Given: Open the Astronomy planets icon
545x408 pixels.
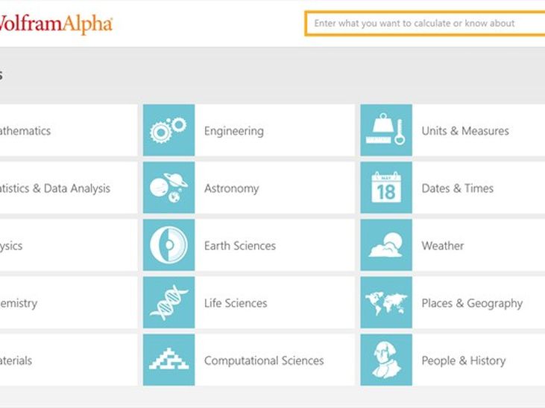Looking at the screenshot, I should coord(169,188).
